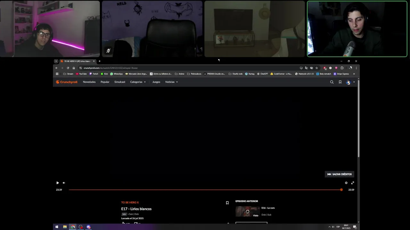View site information icon in address bar

(81, 68)
